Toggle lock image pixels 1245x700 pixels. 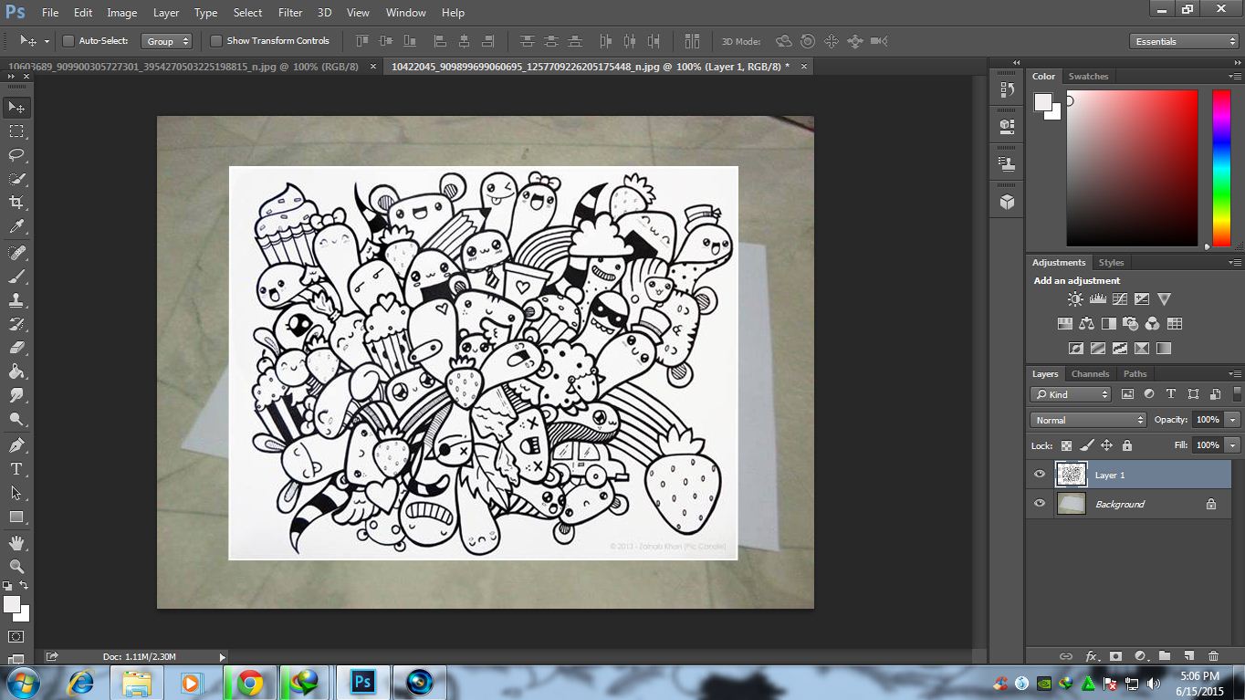[x=1086, y=445]
